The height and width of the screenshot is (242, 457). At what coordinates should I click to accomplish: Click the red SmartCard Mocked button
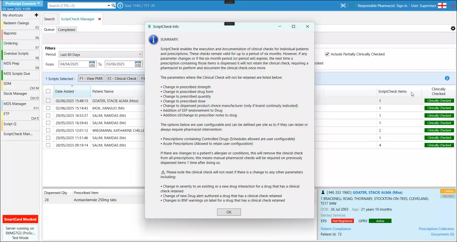click(20, 219)
